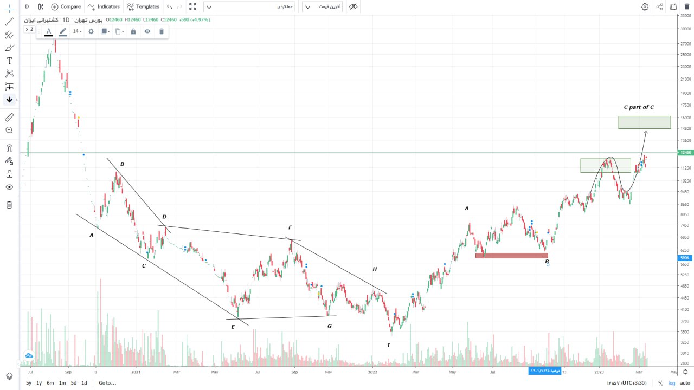Open the text color swatch

[49, 31]
